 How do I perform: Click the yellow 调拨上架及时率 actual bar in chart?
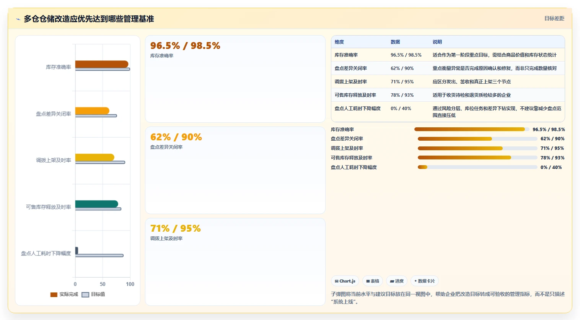tap(95, 158)
